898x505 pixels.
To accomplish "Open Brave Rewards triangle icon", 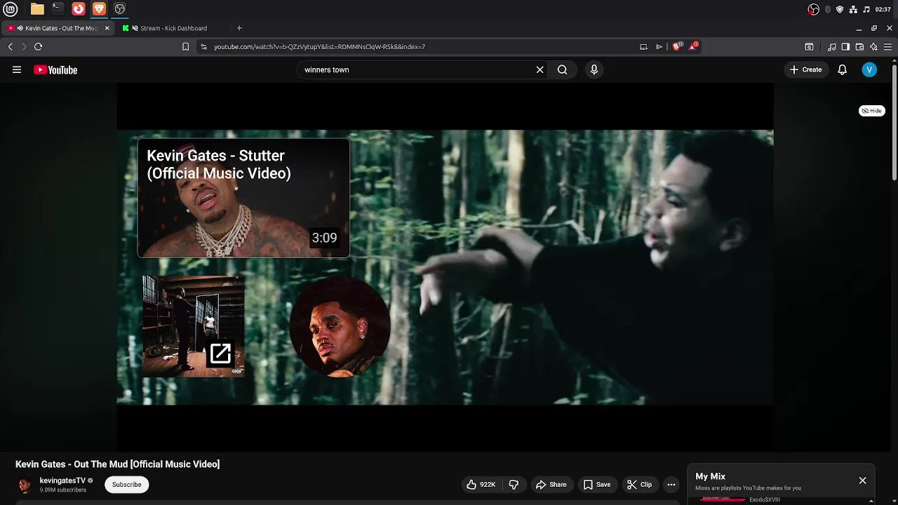I will [693, 46].
